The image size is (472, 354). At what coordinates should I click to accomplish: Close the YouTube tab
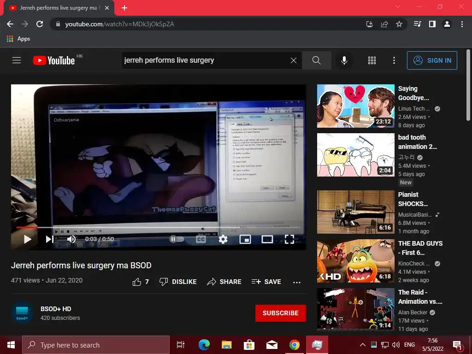coord(107,8)
